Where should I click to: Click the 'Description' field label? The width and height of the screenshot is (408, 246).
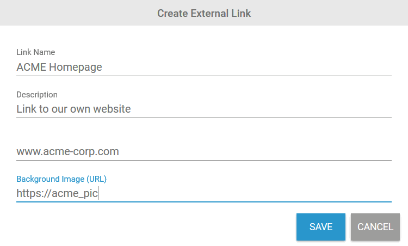[37, 95]
